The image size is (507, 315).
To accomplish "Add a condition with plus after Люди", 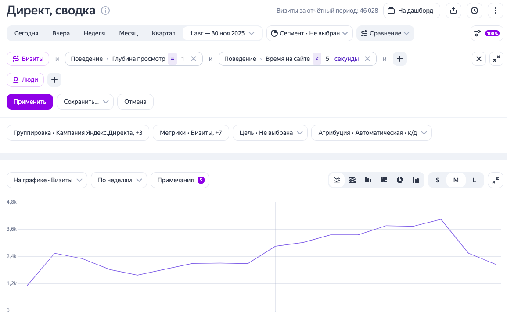I will [54, 80].
